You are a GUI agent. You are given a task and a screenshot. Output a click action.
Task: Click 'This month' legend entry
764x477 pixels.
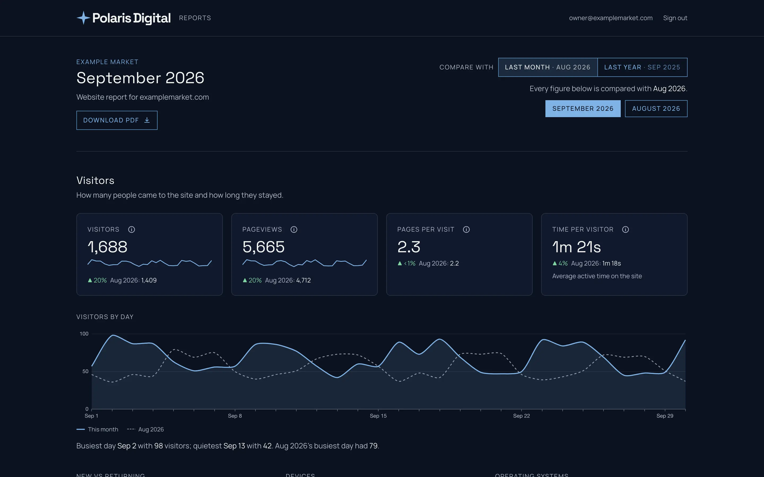tap(97, 429)
